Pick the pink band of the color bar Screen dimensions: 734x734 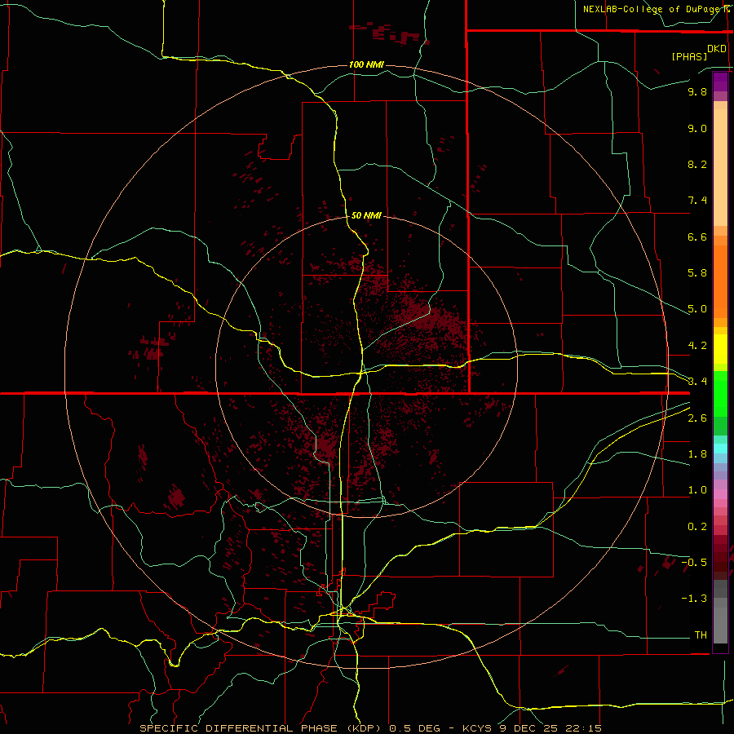click(720, 494)
